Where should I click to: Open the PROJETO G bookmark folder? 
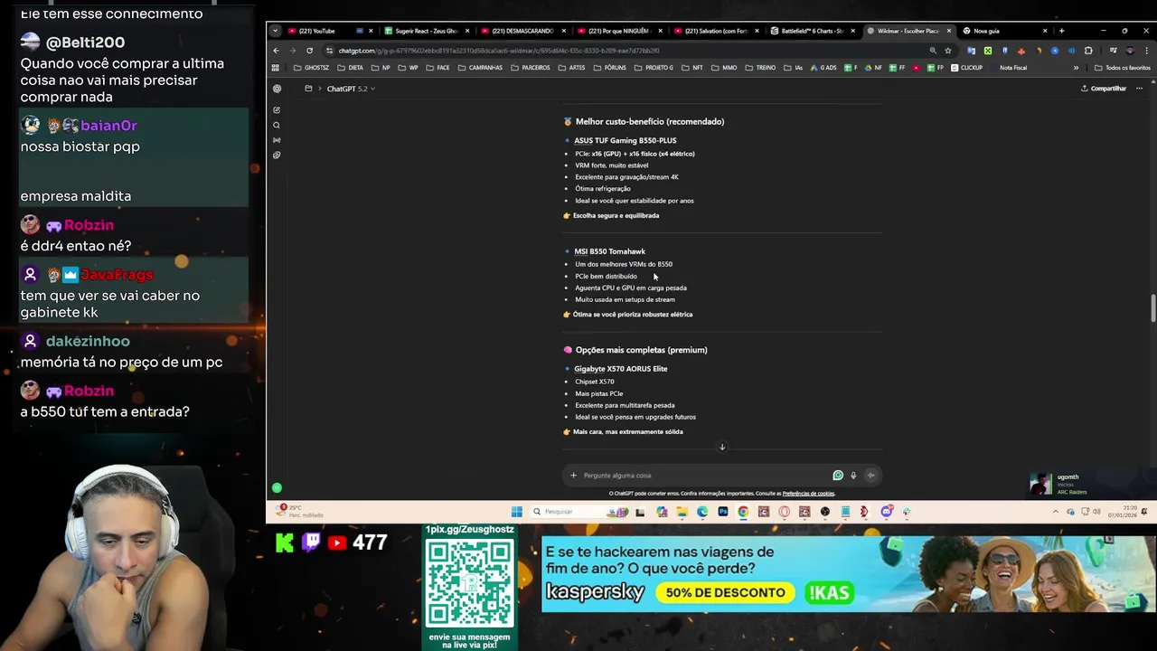pos(654,68)
